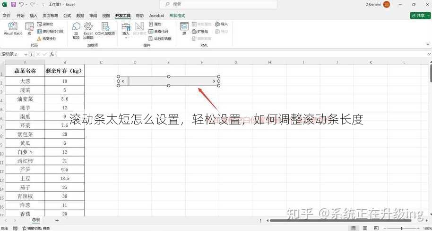Select cell containing 大葱
This screenshot has width=432, height=231.
[25, 81]
